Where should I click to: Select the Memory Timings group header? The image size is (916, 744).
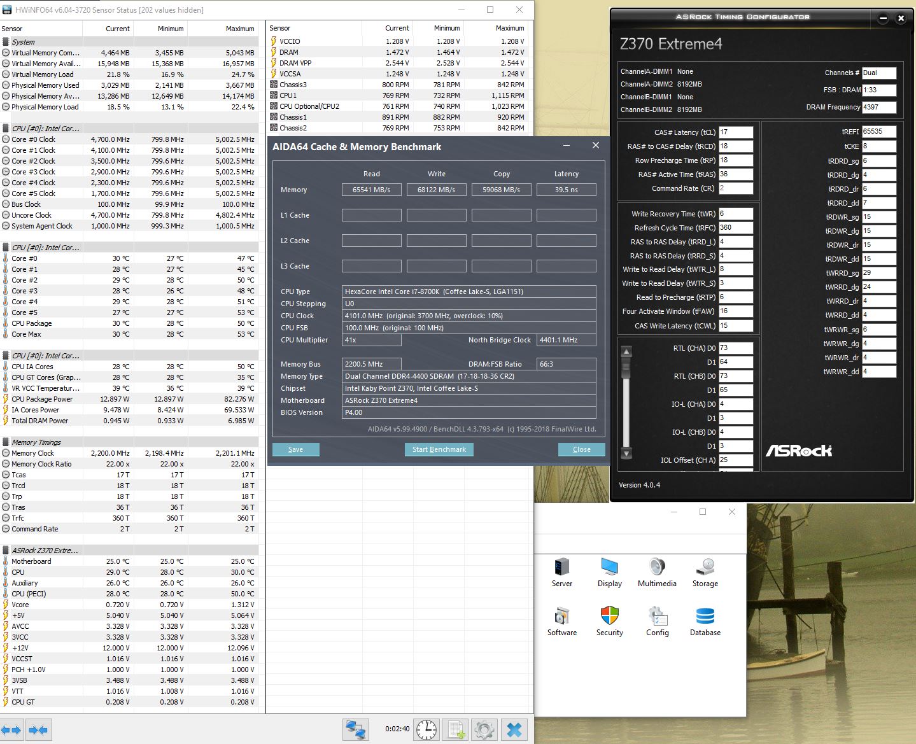coord(129,442)
